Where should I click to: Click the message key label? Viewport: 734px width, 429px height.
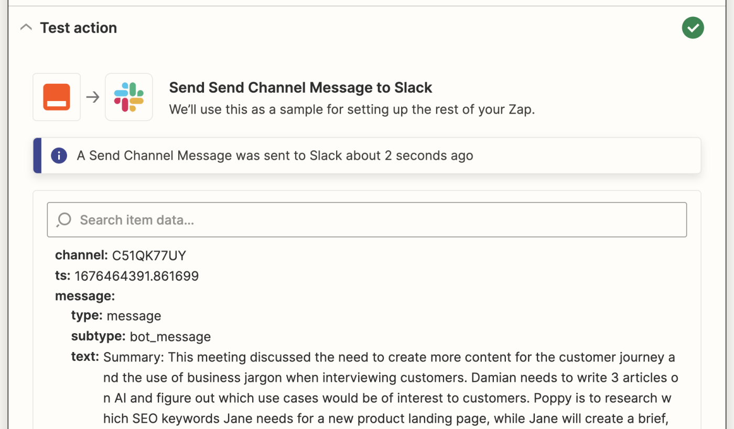tap(85, 296)
